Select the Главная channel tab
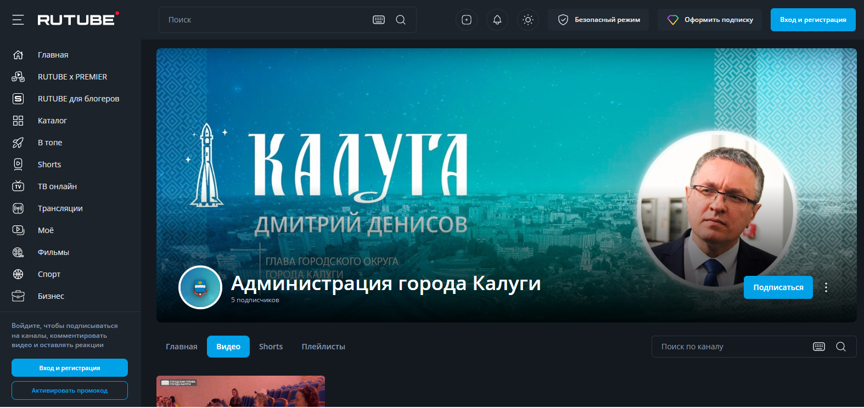 click(181, 347)
